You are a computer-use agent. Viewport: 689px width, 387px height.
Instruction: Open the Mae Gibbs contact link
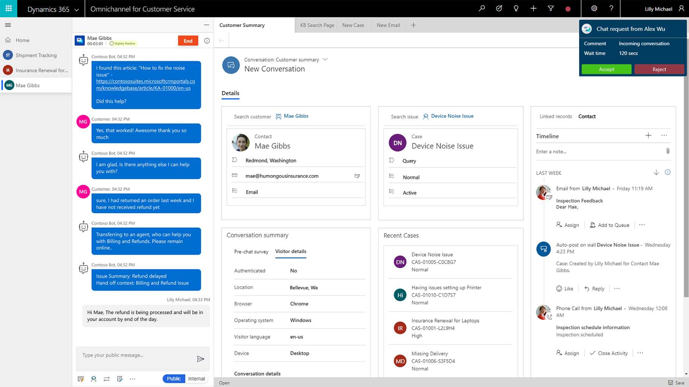click(296, 116)
